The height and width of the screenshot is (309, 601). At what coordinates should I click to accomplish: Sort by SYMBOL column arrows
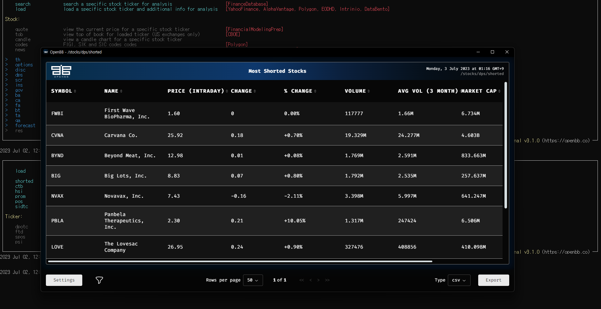(x=75, y=91)
